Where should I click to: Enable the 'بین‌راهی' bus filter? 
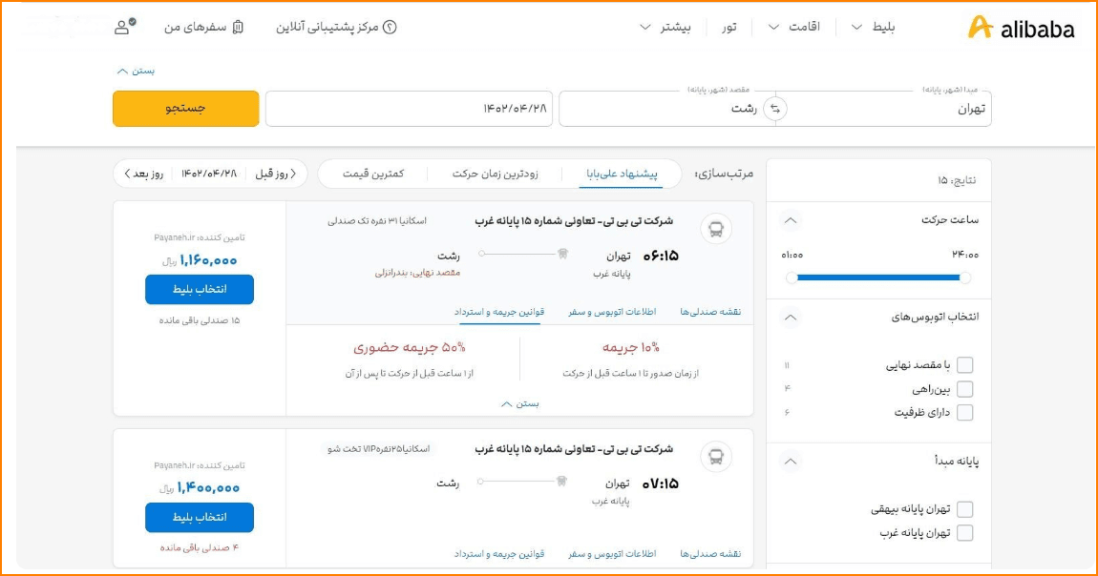pyautogui.click(x=964, y=389)
